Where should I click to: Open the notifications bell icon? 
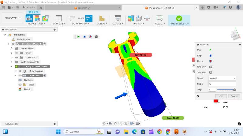(x=224, y=7)
